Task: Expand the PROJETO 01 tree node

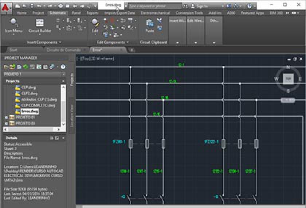Action: pyautogui.click(x=6, y=118)
